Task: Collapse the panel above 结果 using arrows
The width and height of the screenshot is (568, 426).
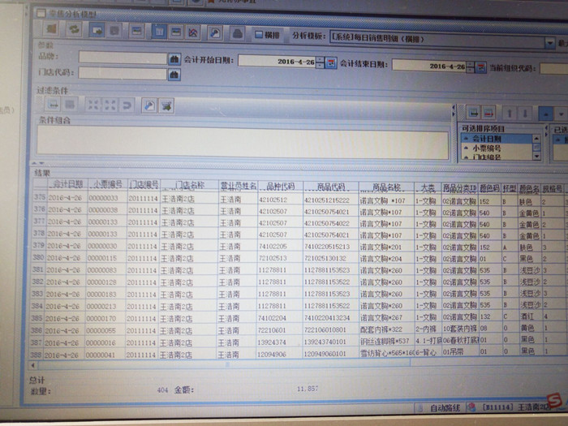Action: click(x=35, y=163)
